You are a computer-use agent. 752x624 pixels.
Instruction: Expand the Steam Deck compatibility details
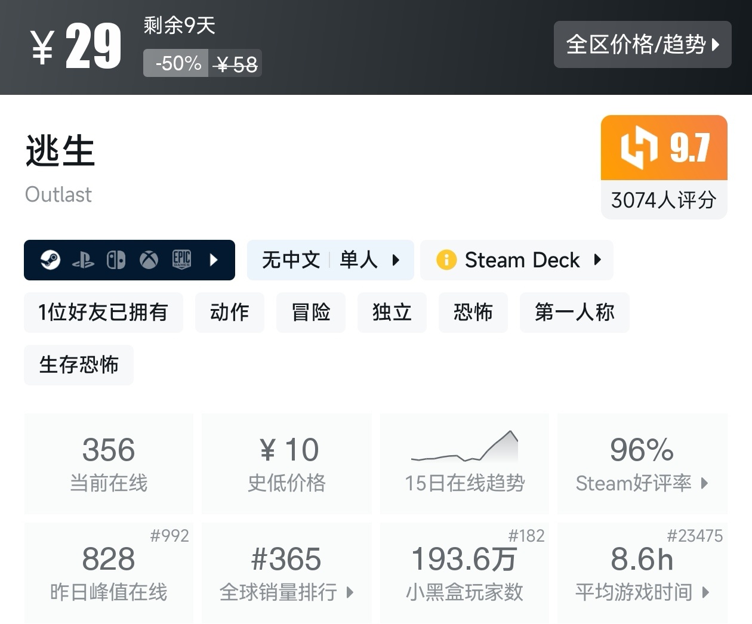tap(598, 260)
